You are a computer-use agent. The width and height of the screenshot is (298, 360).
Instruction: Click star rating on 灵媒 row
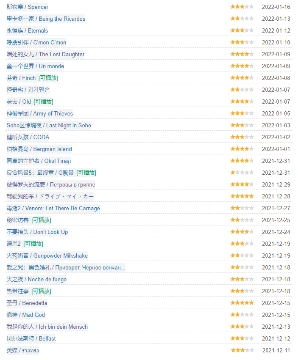coord(242,350)
